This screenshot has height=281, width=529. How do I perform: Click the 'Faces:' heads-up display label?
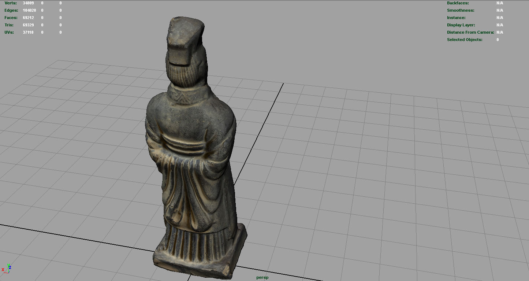[11, 18]
